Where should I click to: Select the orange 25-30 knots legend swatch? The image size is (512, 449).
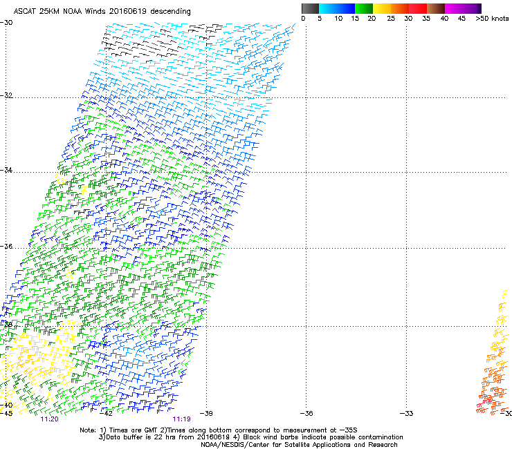click(x=400, y=8)
